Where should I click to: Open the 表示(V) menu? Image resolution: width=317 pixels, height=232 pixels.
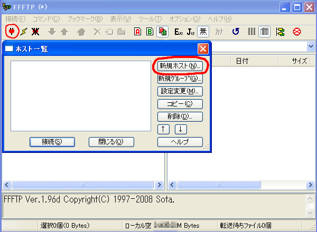(x=120, y=19)
